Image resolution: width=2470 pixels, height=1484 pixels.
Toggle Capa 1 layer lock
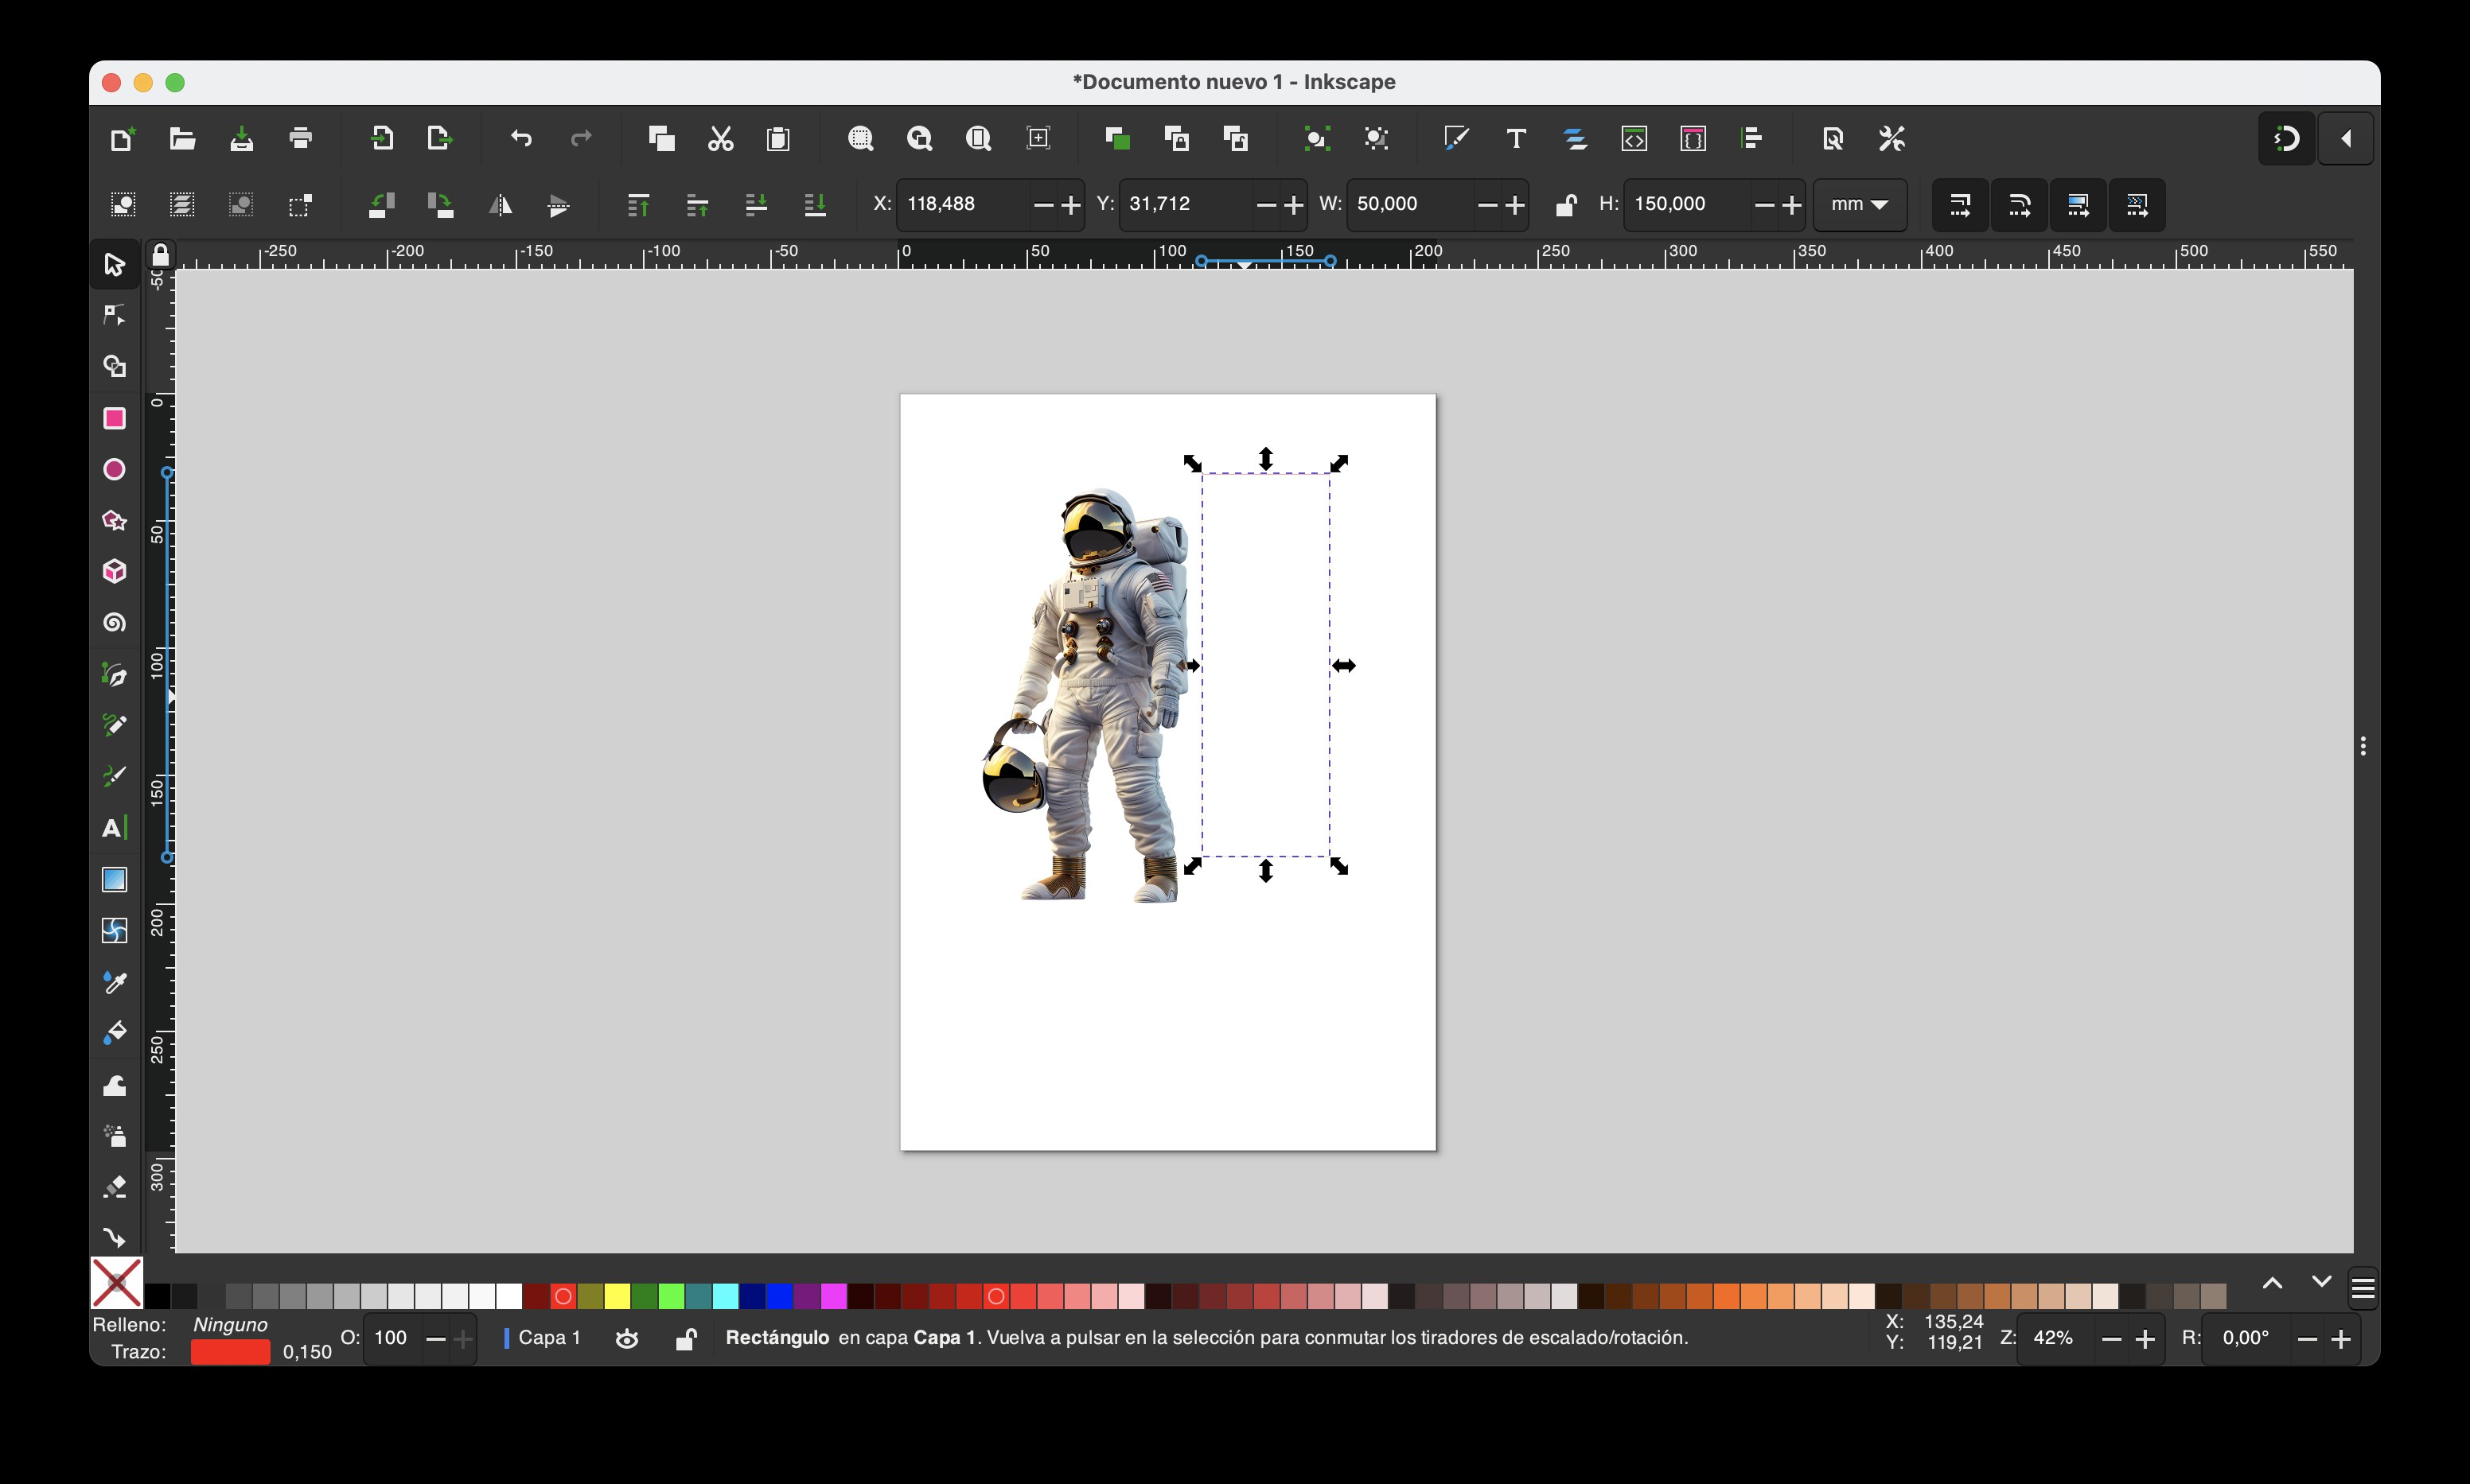[685, 1339]
